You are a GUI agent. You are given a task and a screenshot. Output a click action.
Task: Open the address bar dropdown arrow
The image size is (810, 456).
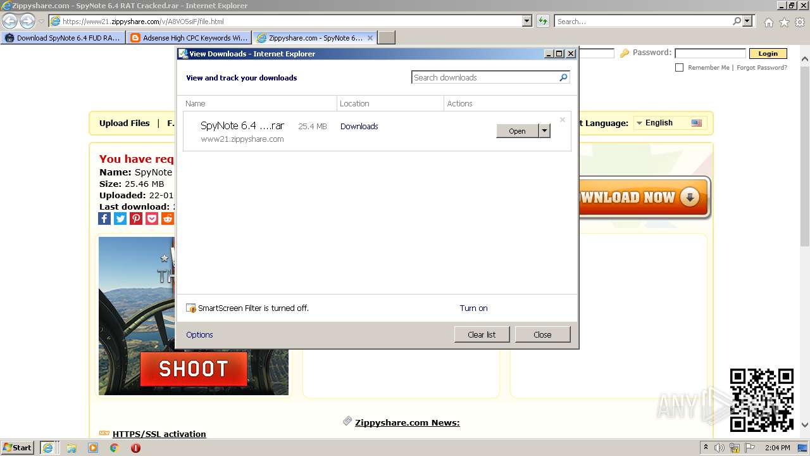(527, 21)
